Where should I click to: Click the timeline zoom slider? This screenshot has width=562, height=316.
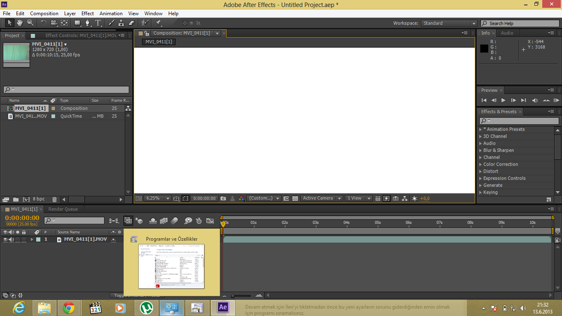[241, 295]
